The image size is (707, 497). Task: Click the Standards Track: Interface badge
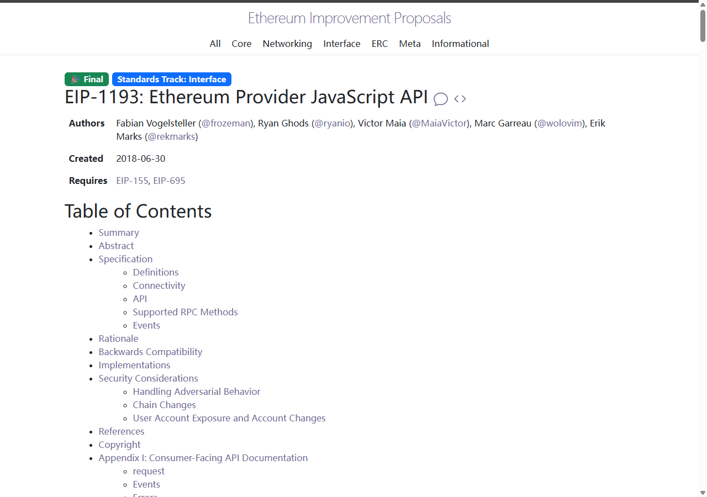point(172,80)
